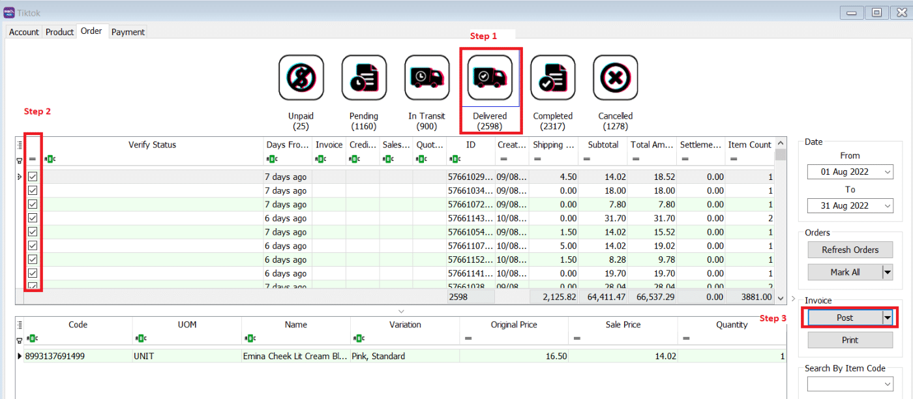
Task: Open the Unpaid orders icon
Action: (x=301, y=78)
